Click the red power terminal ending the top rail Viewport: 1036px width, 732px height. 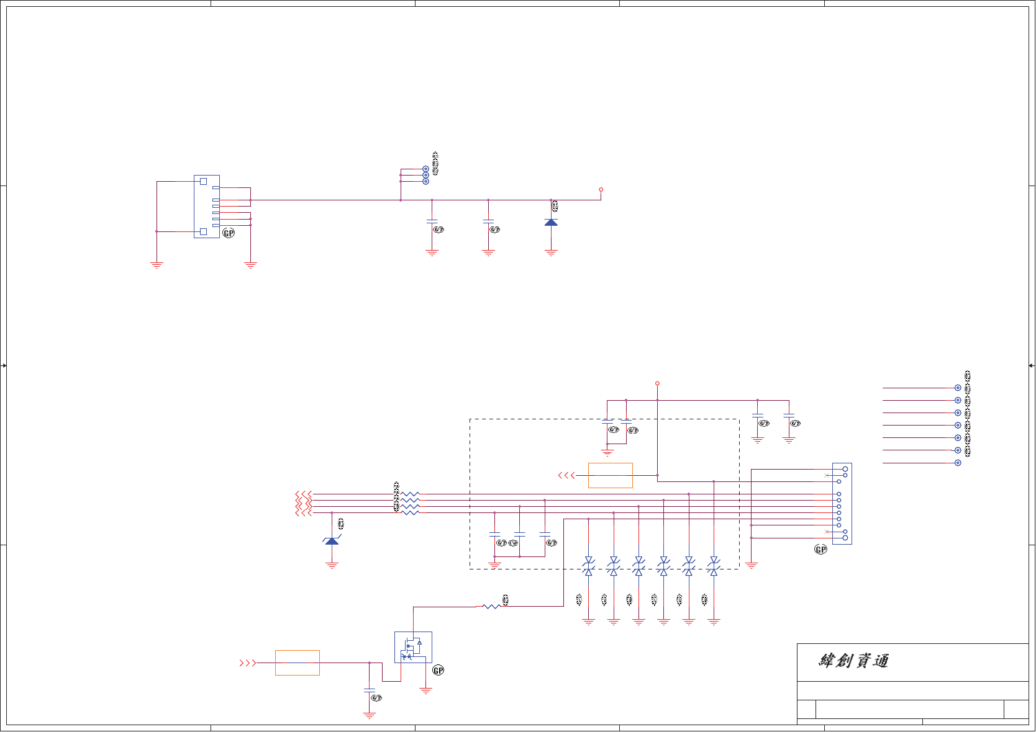pyautogui.click(x=601, y=189)
